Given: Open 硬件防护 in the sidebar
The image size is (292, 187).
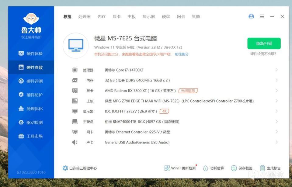Looking at the screenshot, I should pos(31,95).
